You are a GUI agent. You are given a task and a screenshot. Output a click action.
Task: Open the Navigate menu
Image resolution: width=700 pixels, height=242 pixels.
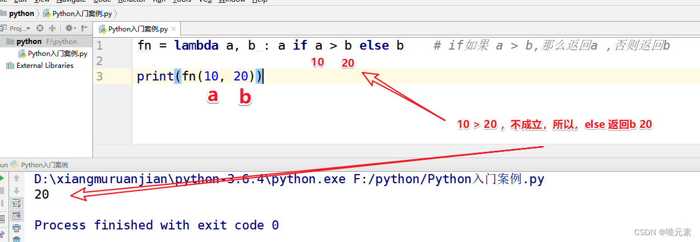71,2
